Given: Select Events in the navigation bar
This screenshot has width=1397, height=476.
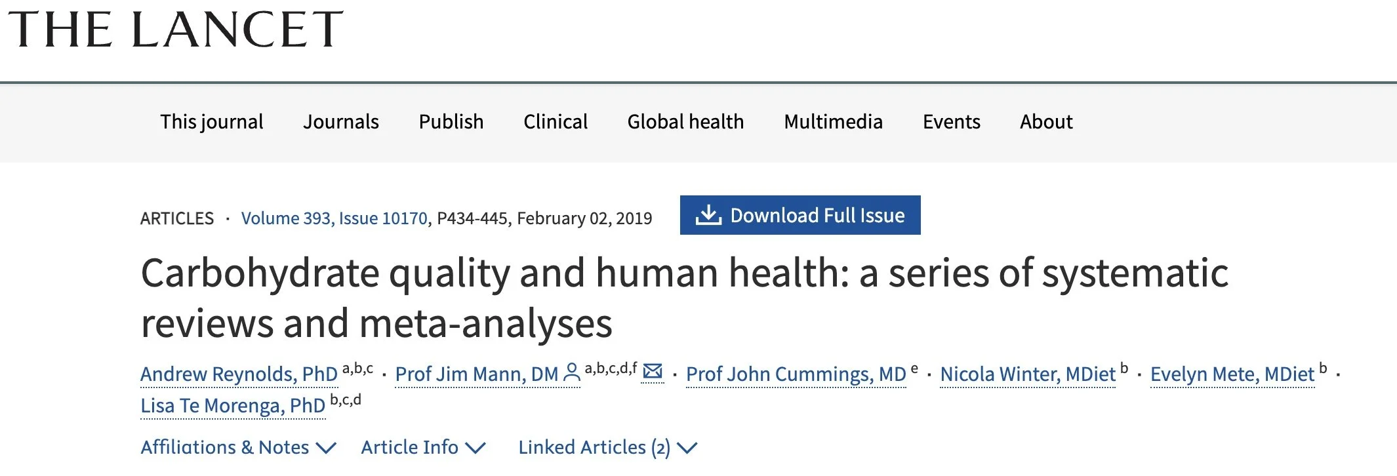Looking at the screenshot, I should (952, 122).
